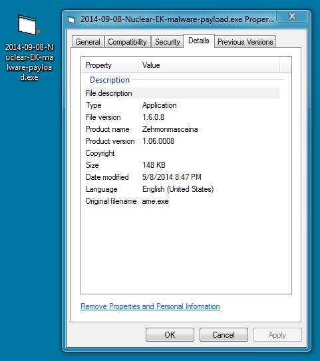The height and width of the screenshot is (361, 320).
Task: Click the file icon in the title bar
Action: [x=71, y=20]
